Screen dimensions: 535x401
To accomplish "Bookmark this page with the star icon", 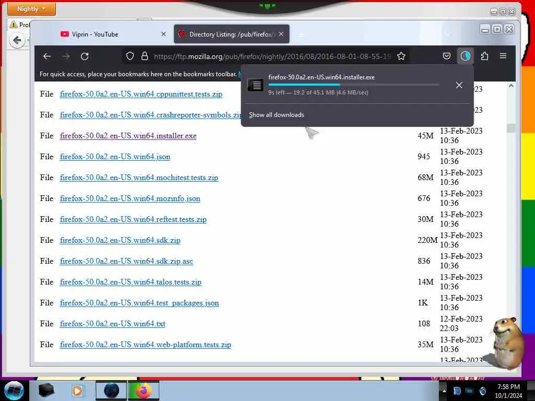I will coord(401,56).
